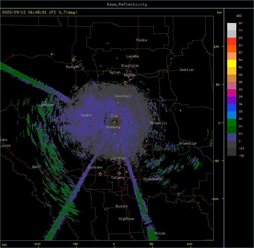Select the Lacombe city label
Screen dimensions: 254x248
pos(133,56)
